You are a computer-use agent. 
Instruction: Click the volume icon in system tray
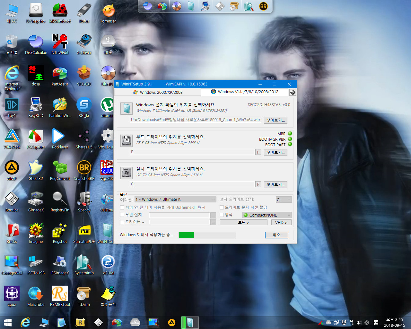pyautogui.click(x=359, y=322)
